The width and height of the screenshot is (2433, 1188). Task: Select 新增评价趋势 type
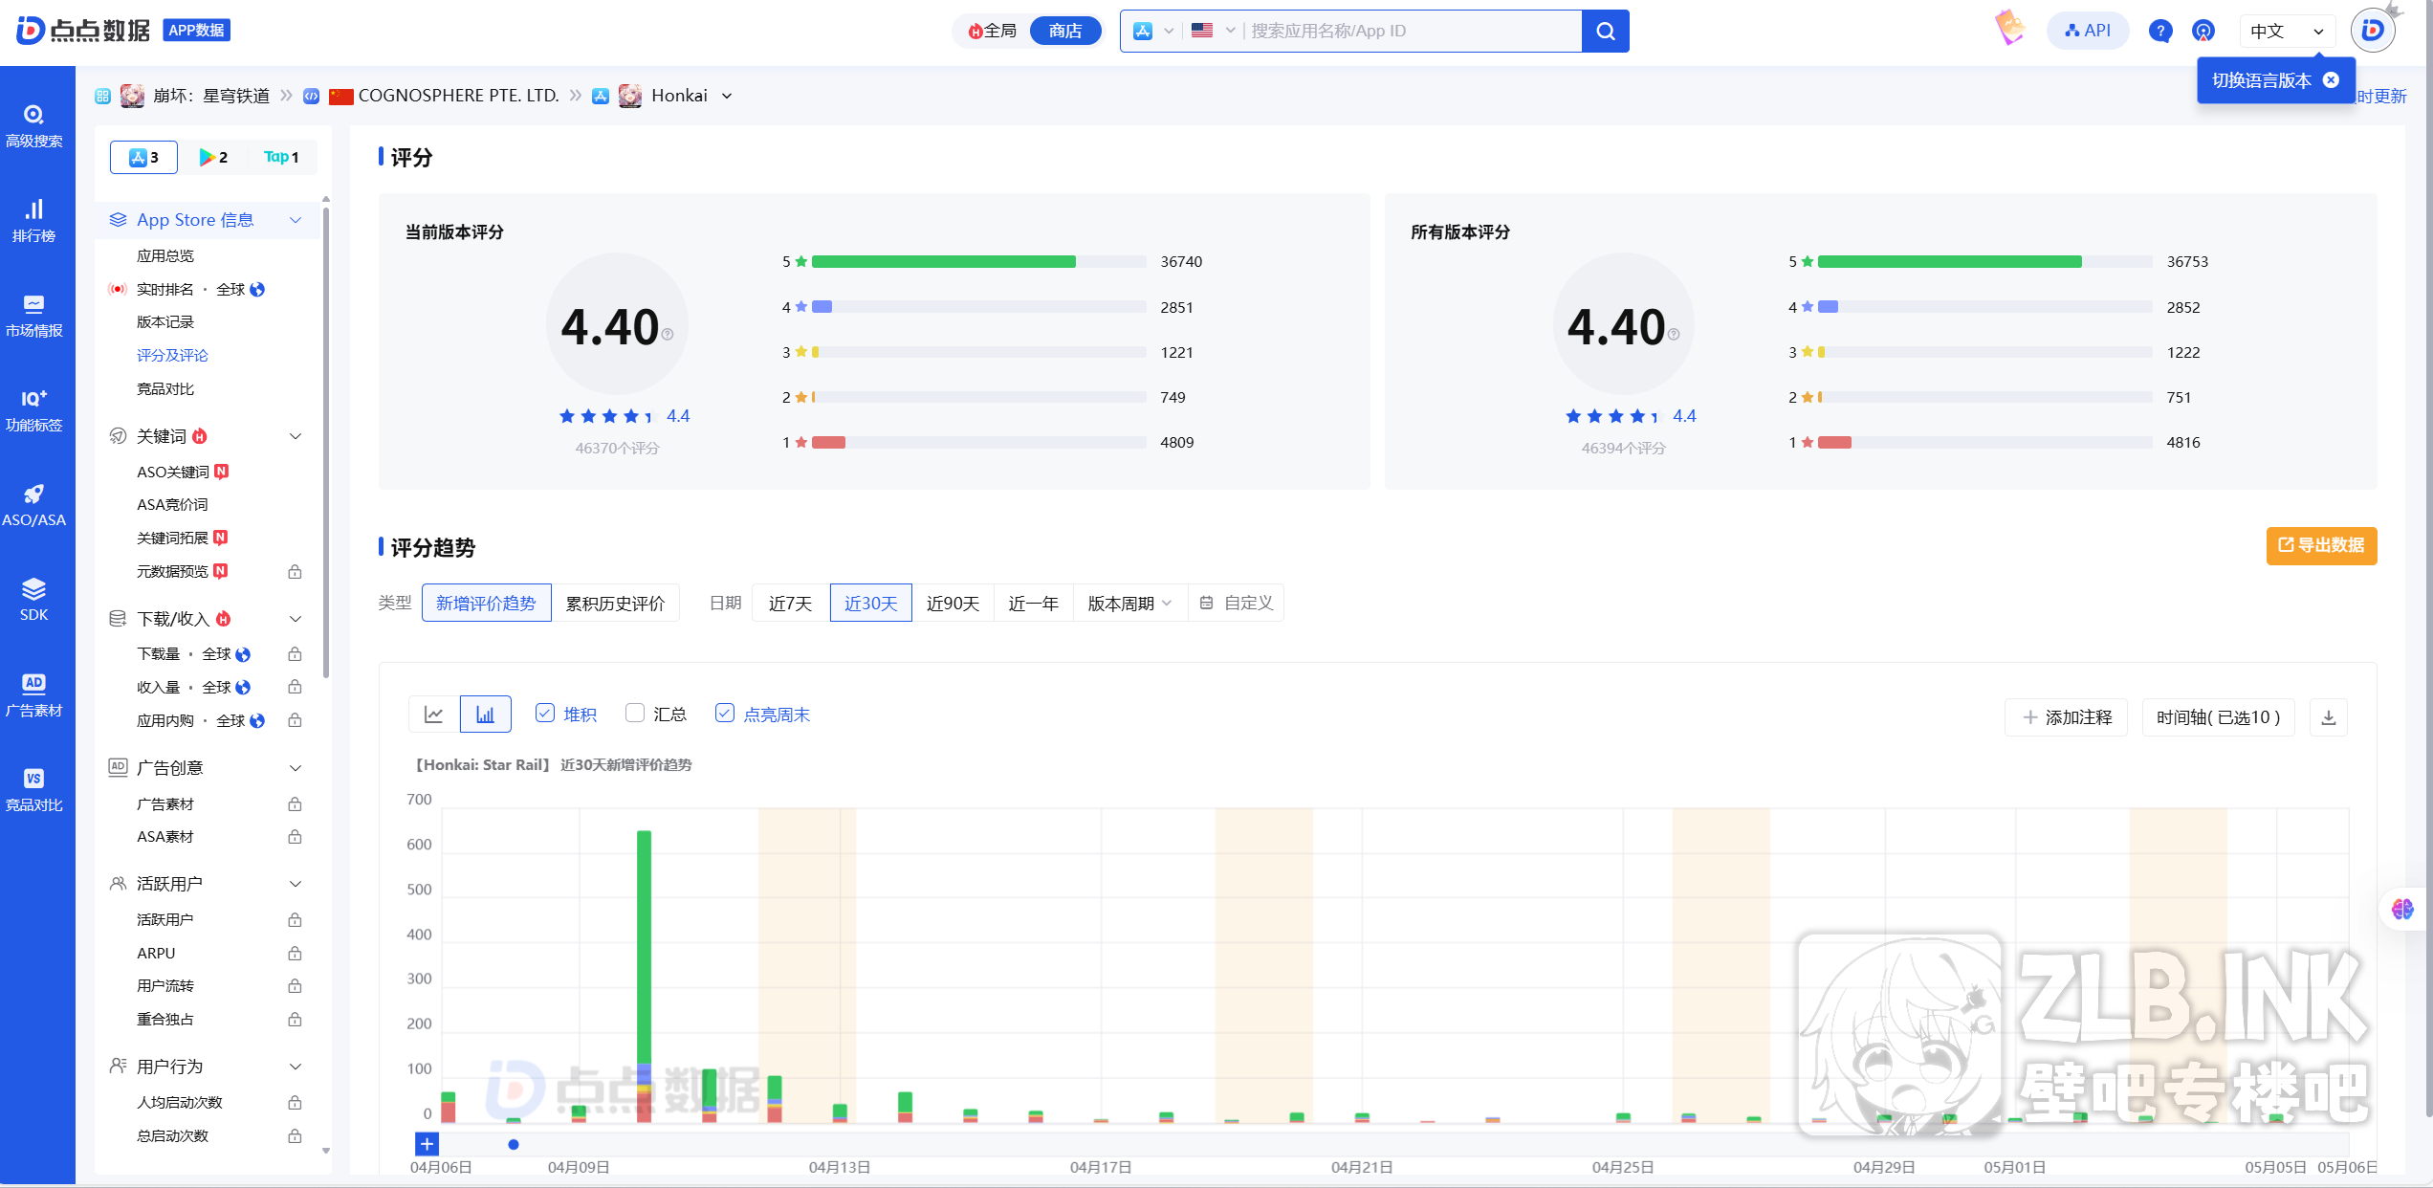[x=486, y=603]
